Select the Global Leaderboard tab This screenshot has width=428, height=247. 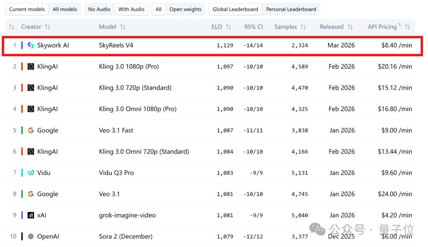[235, 9]
